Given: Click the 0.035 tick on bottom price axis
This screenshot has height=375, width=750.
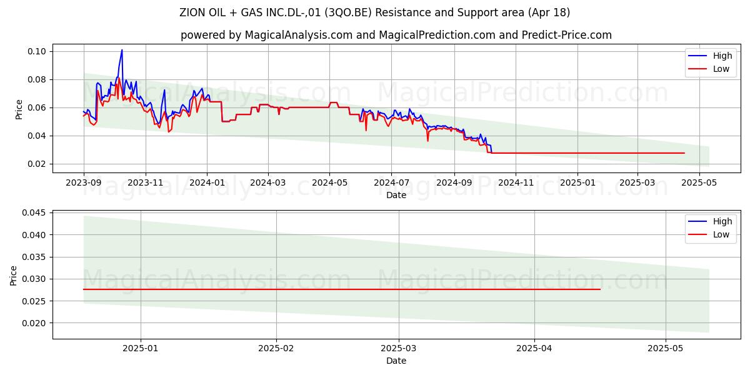Looking at the screenshot, I should [35, 257].
